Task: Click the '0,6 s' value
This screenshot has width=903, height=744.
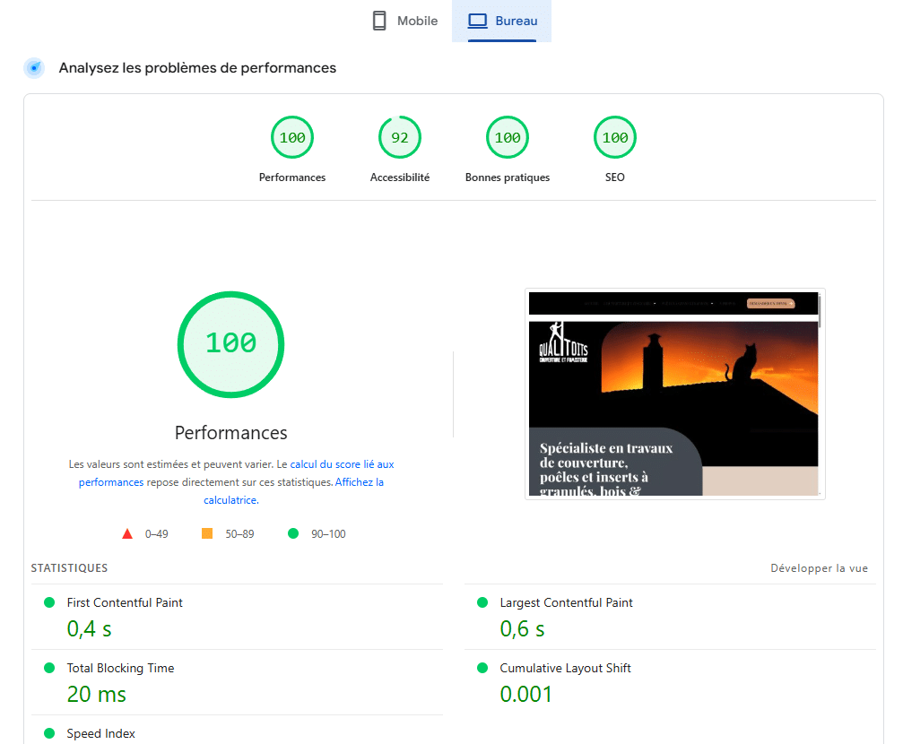Action: pyautogui.click(x=522, y=629)
